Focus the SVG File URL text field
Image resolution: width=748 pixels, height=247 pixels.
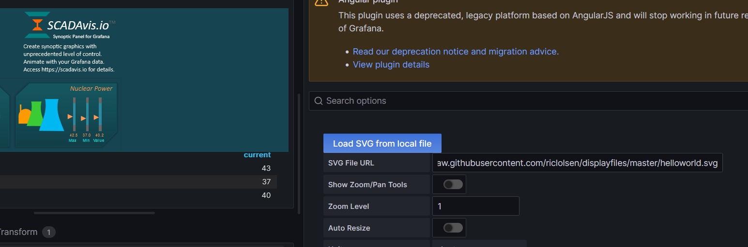click(x=577, y=163)
